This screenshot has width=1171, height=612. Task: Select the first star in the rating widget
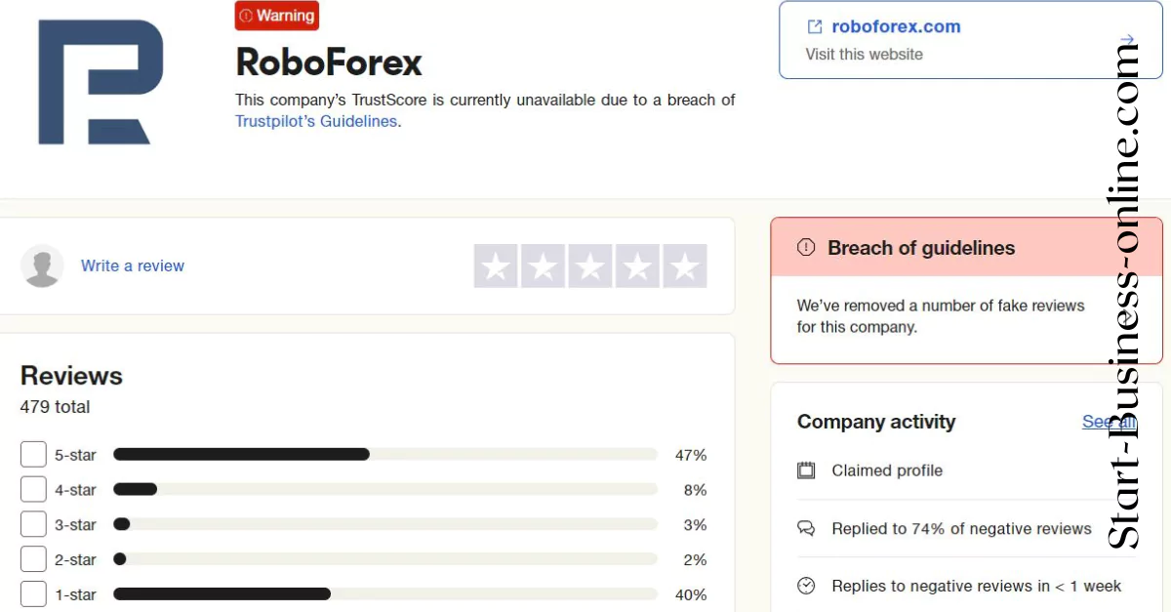point(496,265)
